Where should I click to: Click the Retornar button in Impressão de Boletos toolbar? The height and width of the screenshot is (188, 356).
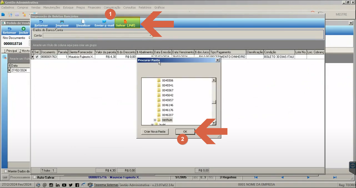click(41, 23)
